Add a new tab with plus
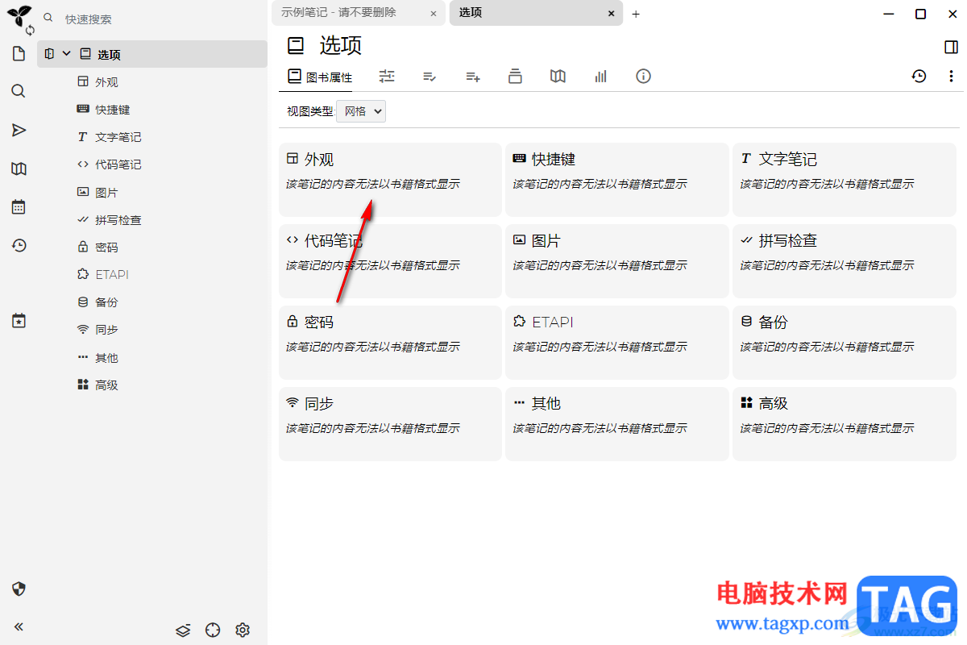967x645 pixels. 636,14
